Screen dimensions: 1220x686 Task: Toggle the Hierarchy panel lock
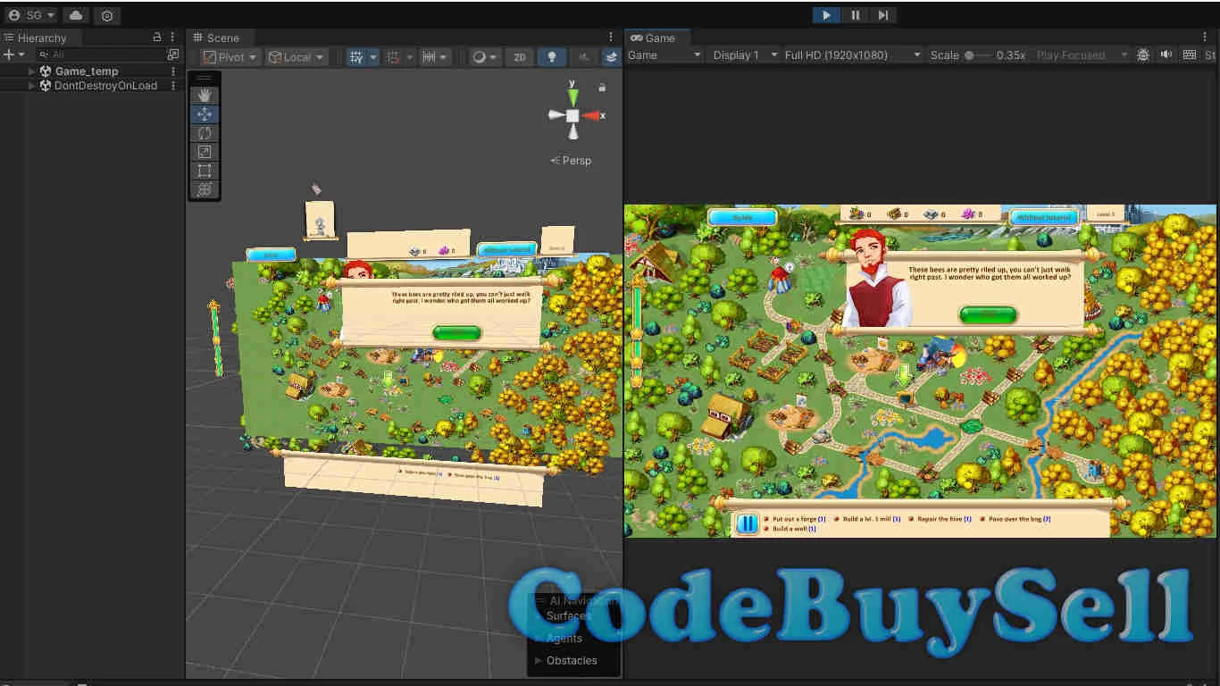[x=157, y=38]
